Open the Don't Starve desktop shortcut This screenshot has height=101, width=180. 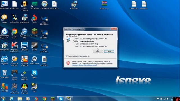[x=34, y=60]
